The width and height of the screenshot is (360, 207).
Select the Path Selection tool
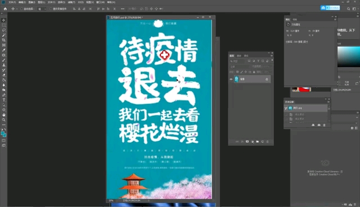pyautogui.click(x=4, y=105)
